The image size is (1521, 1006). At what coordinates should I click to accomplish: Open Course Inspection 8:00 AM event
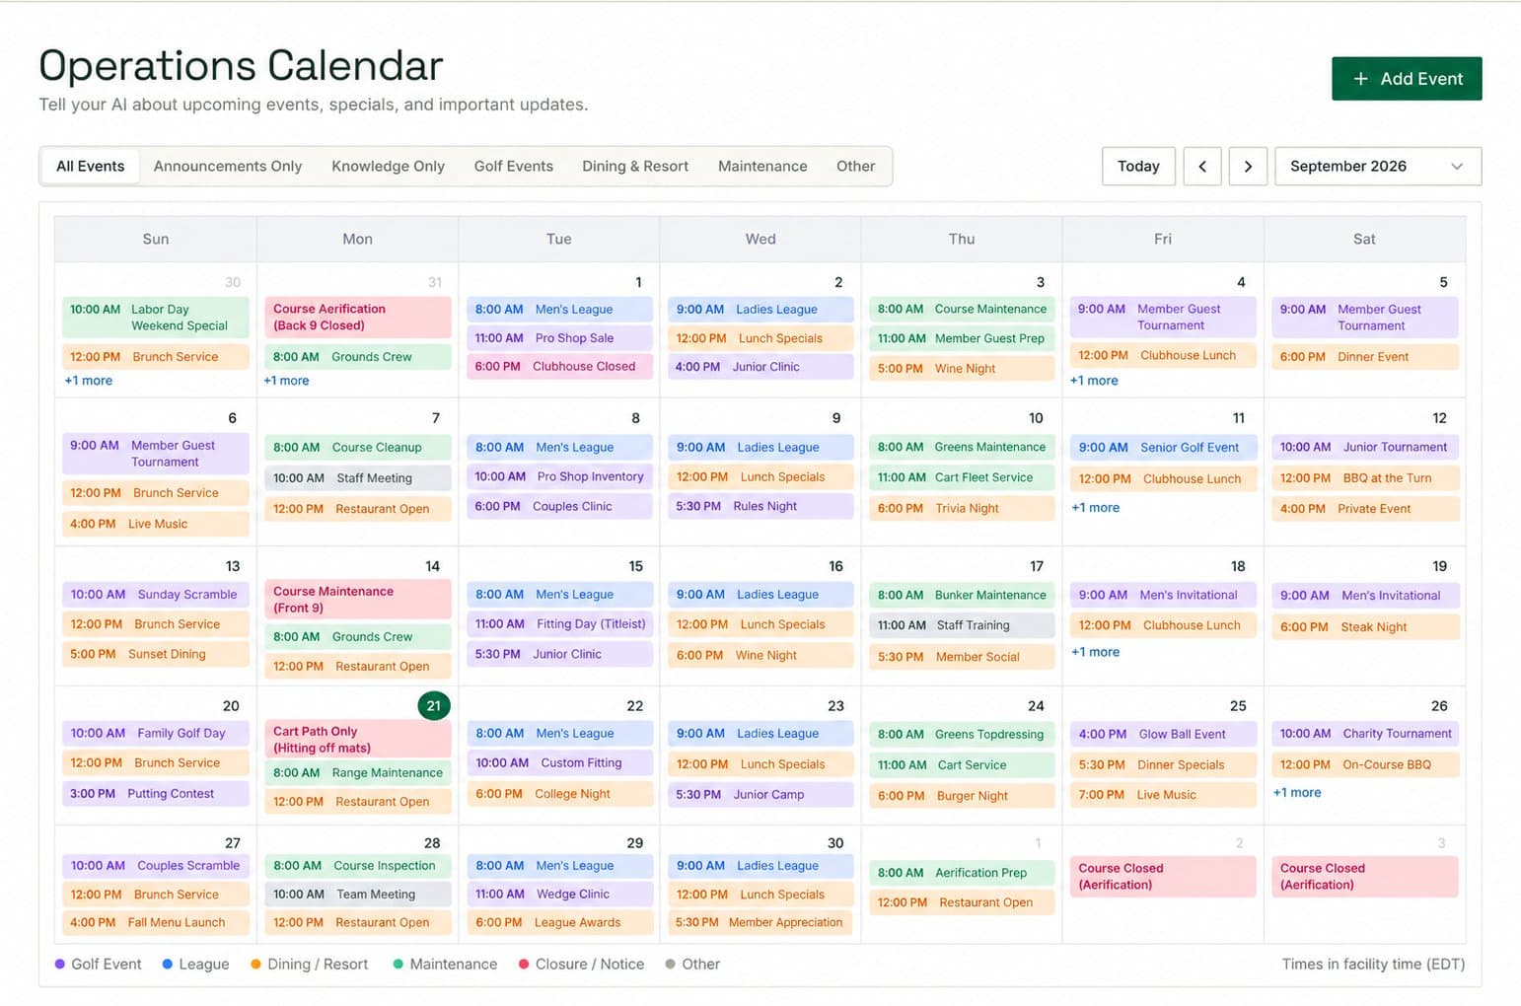[358, 866]
